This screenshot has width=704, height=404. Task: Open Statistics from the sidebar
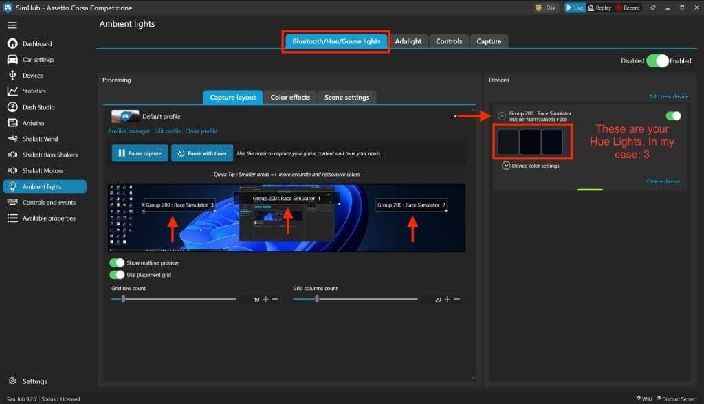[x=34, y=91]
